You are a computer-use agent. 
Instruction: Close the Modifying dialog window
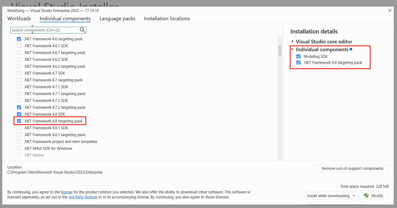click(x=390, y=10)
